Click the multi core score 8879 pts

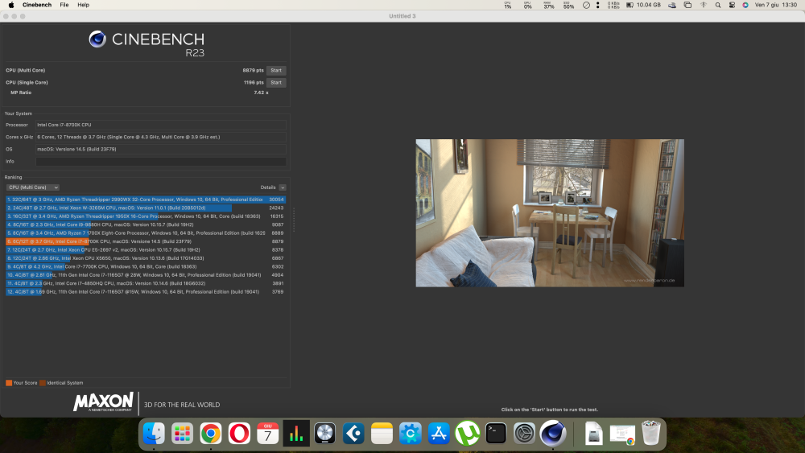(x=253, y=70)
